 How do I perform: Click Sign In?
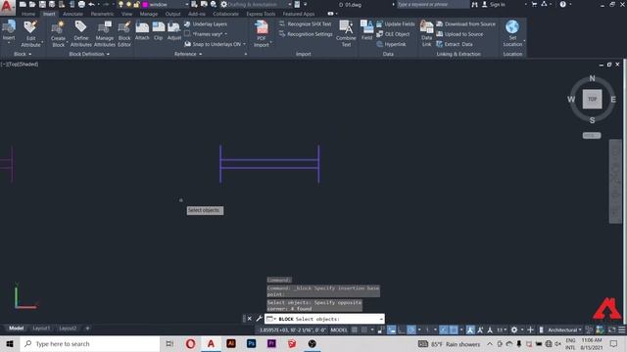(494, 4)
